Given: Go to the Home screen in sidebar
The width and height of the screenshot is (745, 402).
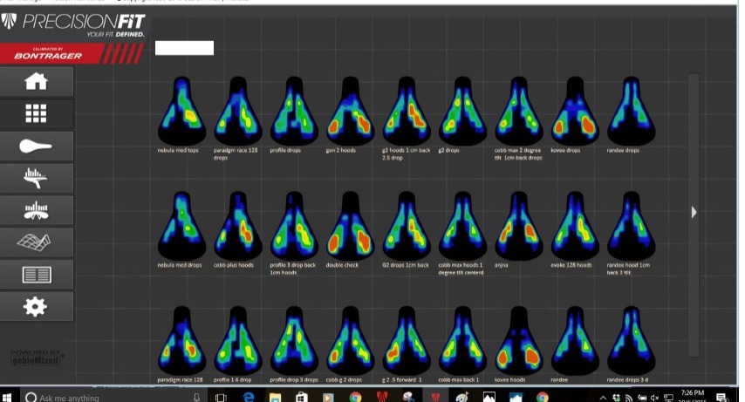Looking at the screenshot, I should [x=37, y=82].
